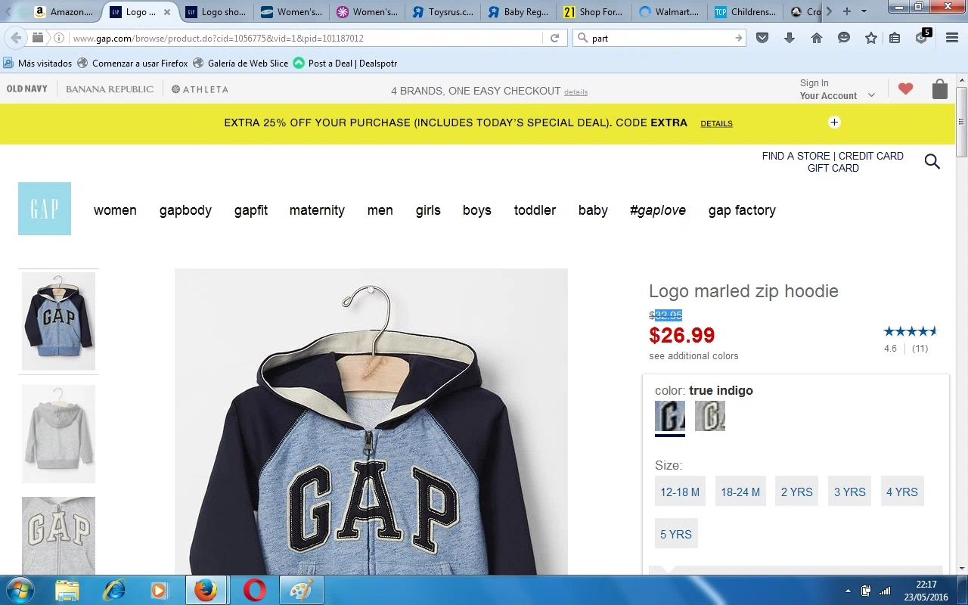
Task: Switch to the Amazon tab
Action: pos(64,12)
